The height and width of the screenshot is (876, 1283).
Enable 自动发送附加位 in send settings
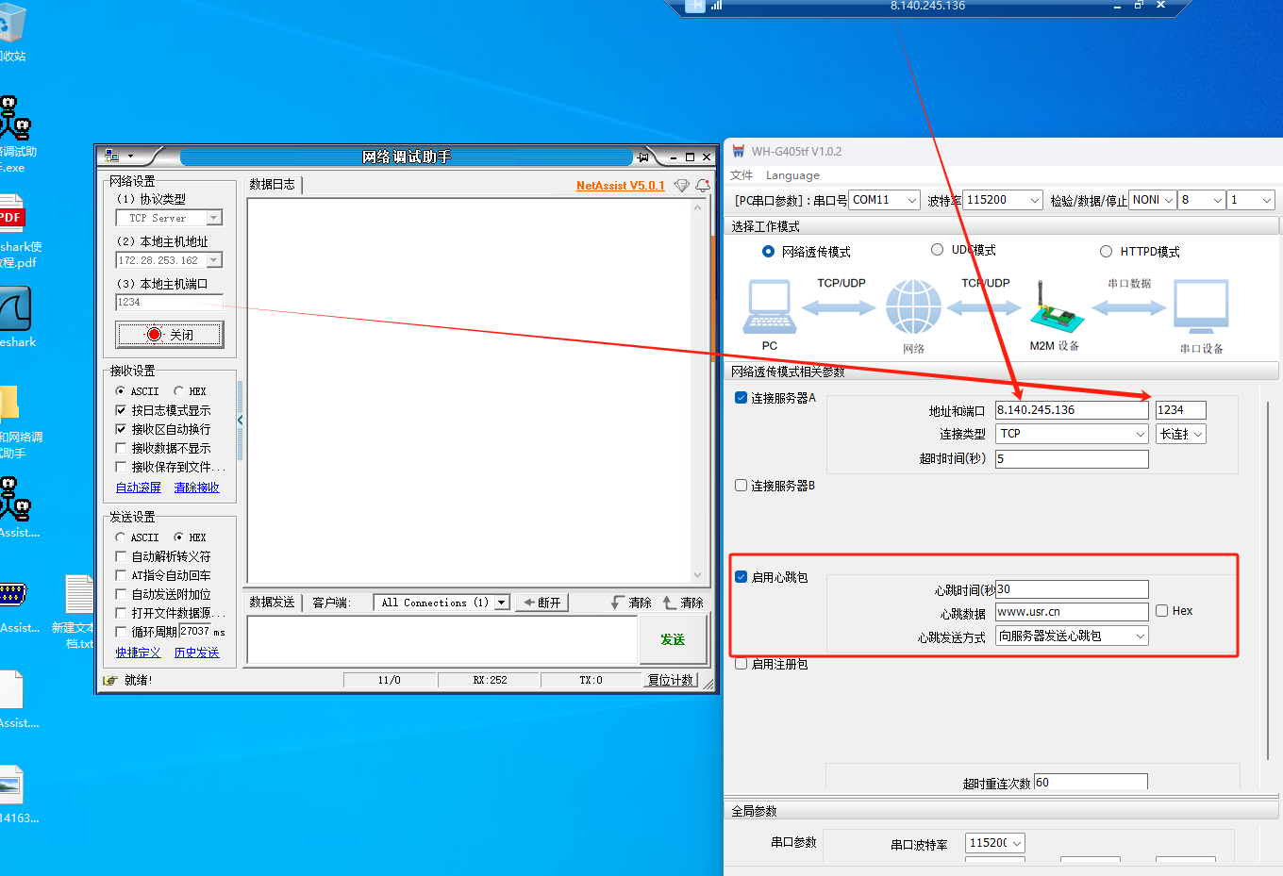[x=121, y=594]
